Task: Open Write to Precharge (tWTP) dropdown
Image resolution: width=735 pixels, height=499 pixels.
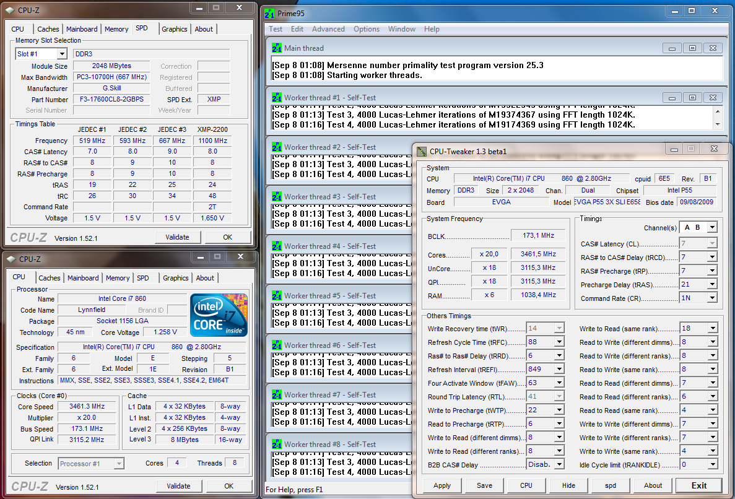Action: [559, 410]
